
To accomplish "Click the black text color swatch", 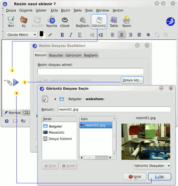I will pos(42,34).
